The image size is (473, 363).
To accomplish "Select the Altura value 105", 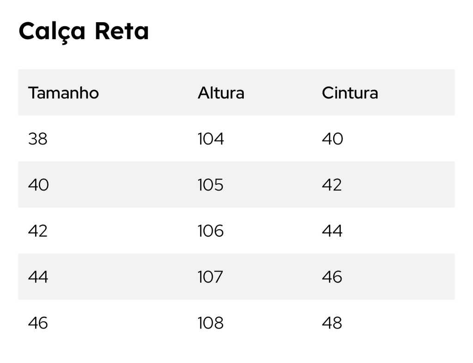I will coord(211,185).
